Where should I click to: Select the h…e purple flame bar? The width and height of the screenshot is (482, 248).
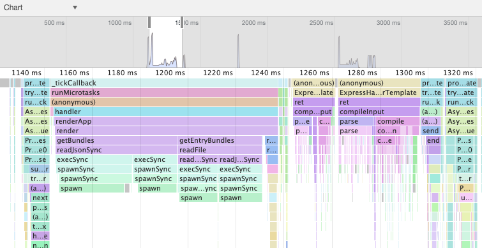[40, 236]
